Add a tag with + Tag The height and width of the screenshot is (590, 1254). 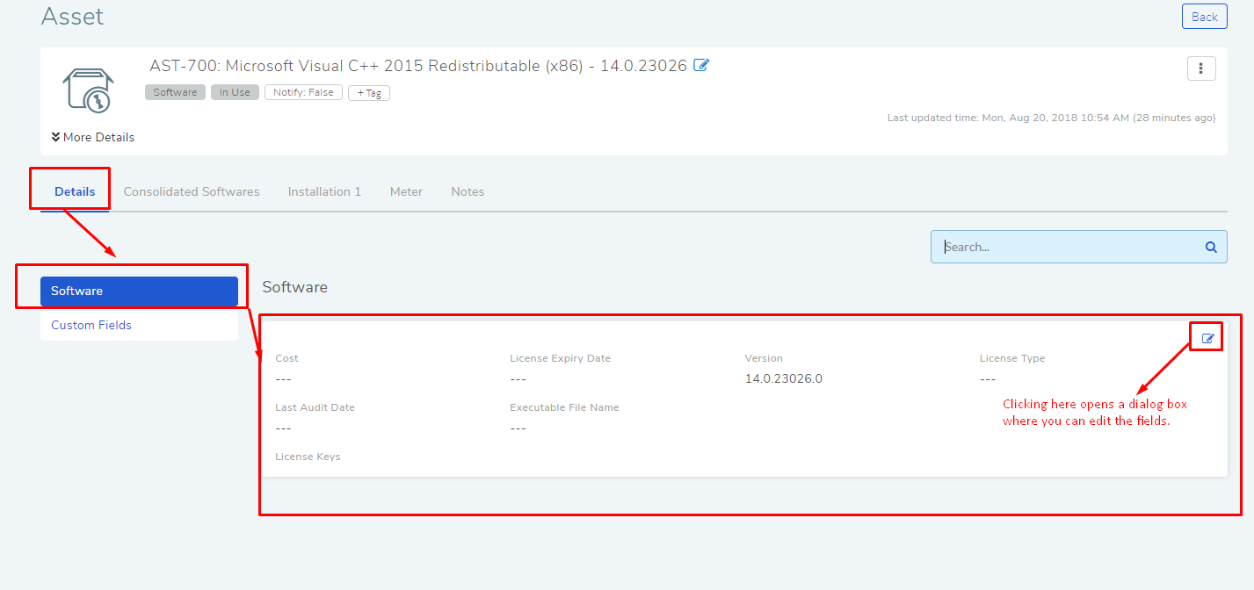click(369, 93)
